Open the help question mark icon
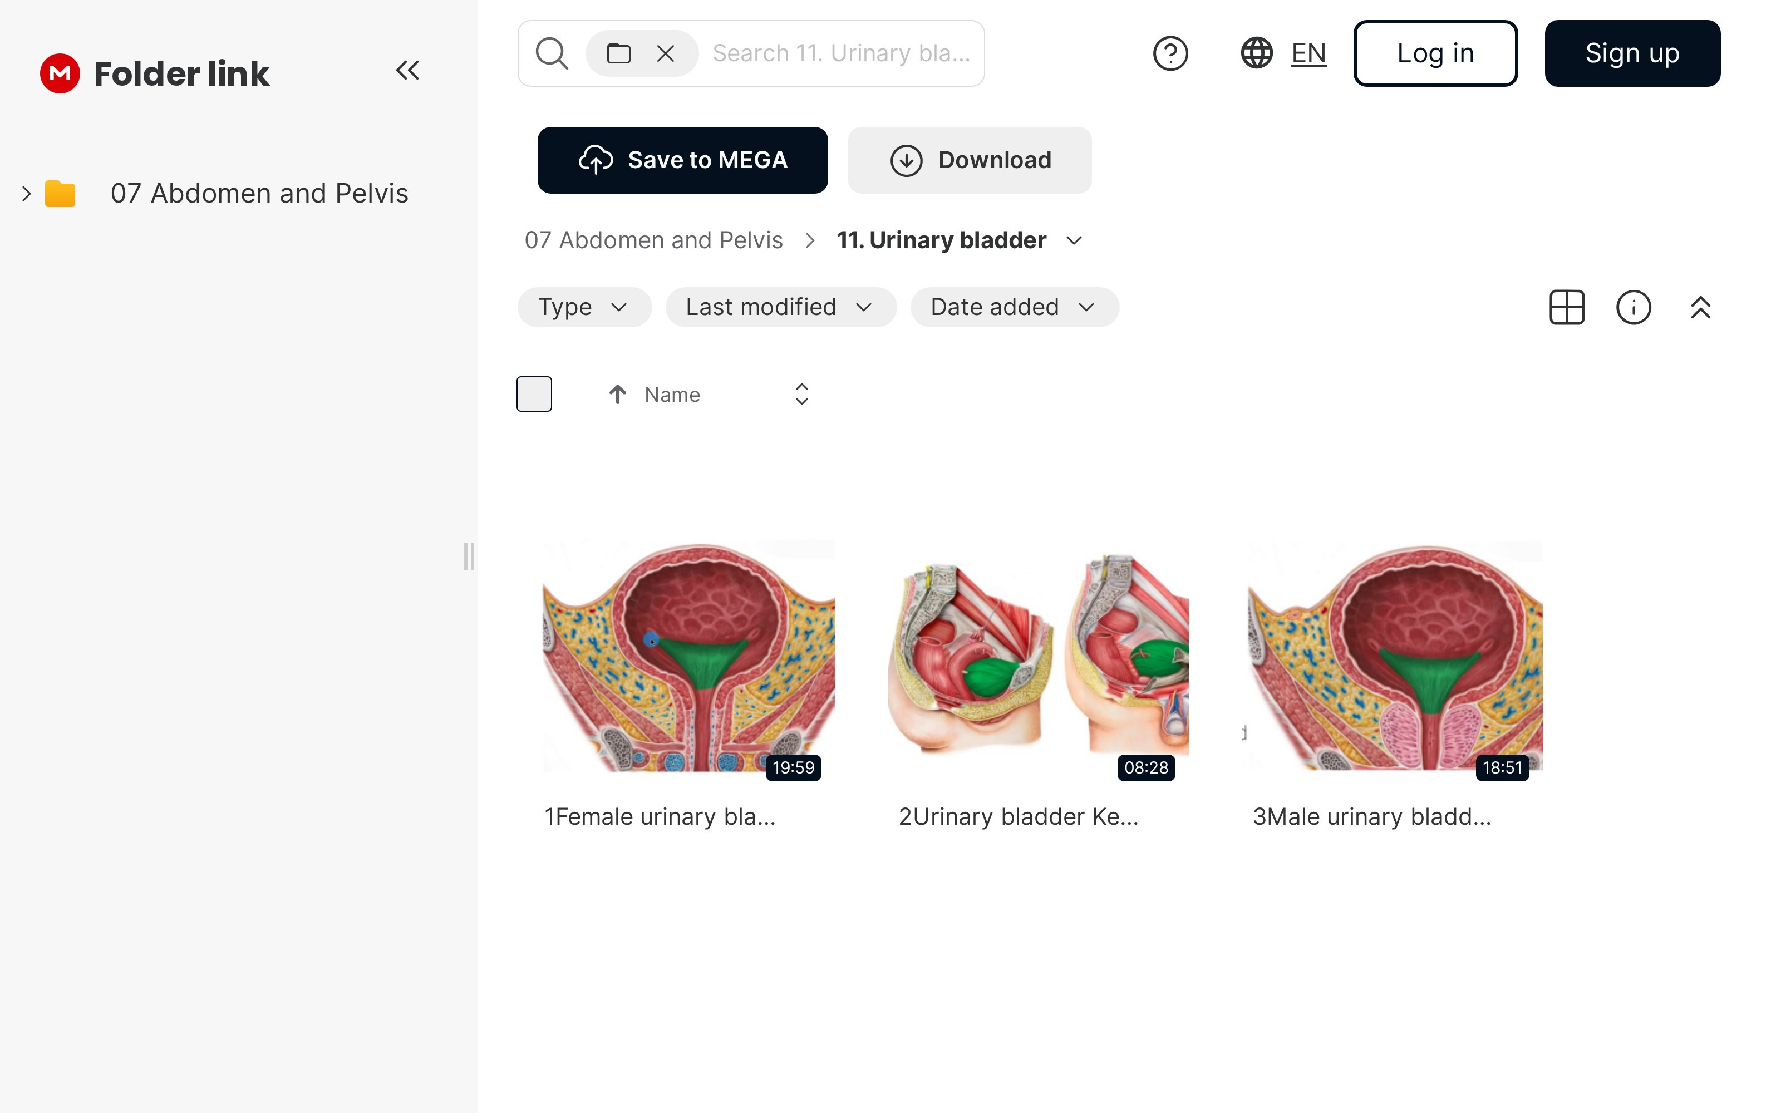The image size is (1781, 1113). (x=1170, y=54)
